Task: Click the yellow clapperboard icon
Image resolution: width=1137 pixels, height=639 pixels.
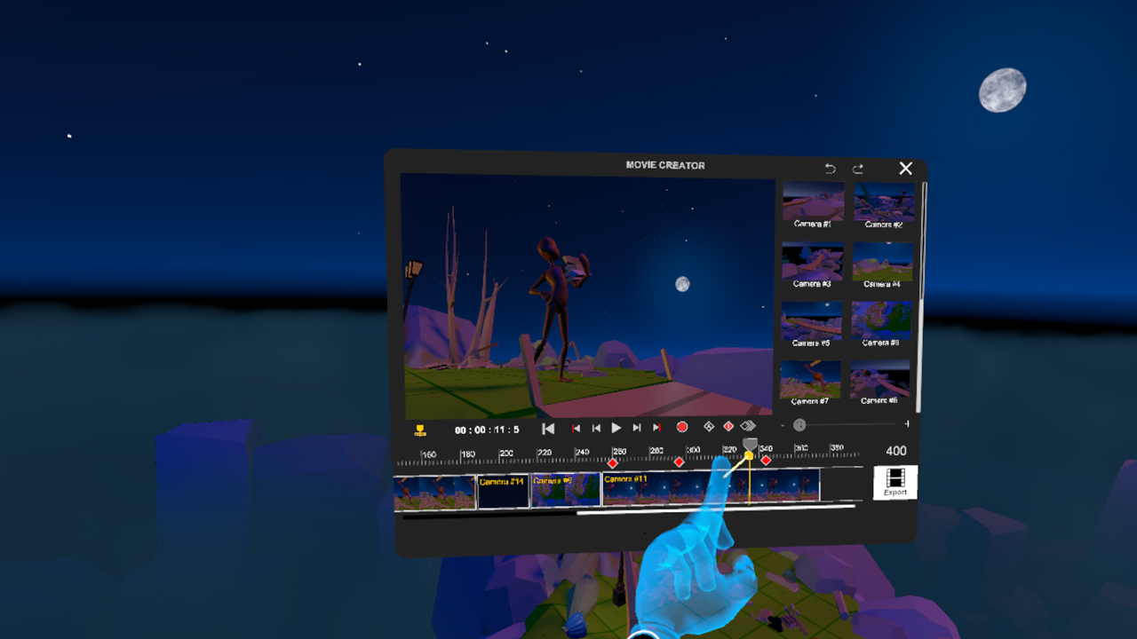Action: tap(419, 427)
